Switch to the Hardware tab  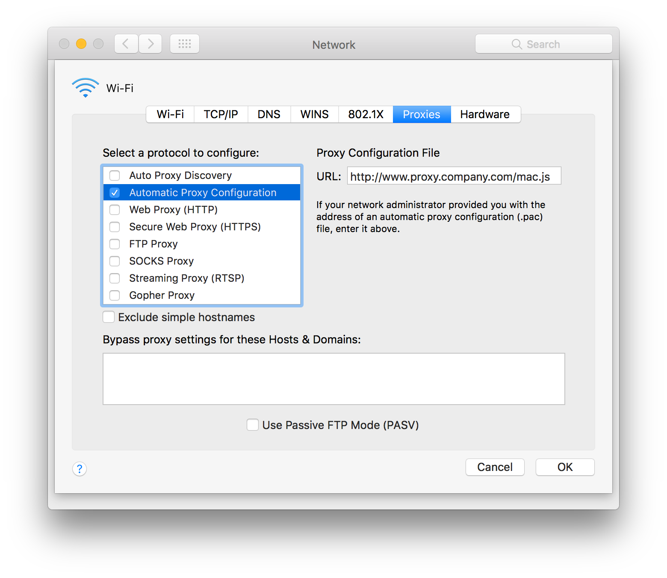pos(486,114)
